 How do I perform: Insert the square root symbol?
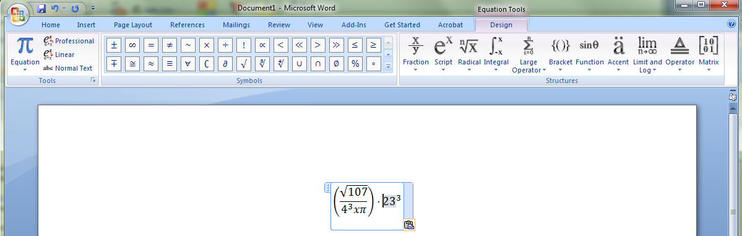coord(244,64)
